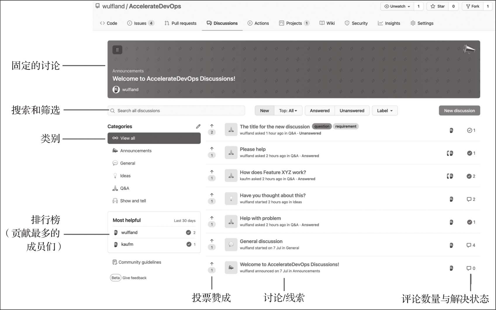Star the AccelerateDevOps repository

point(438,6)
